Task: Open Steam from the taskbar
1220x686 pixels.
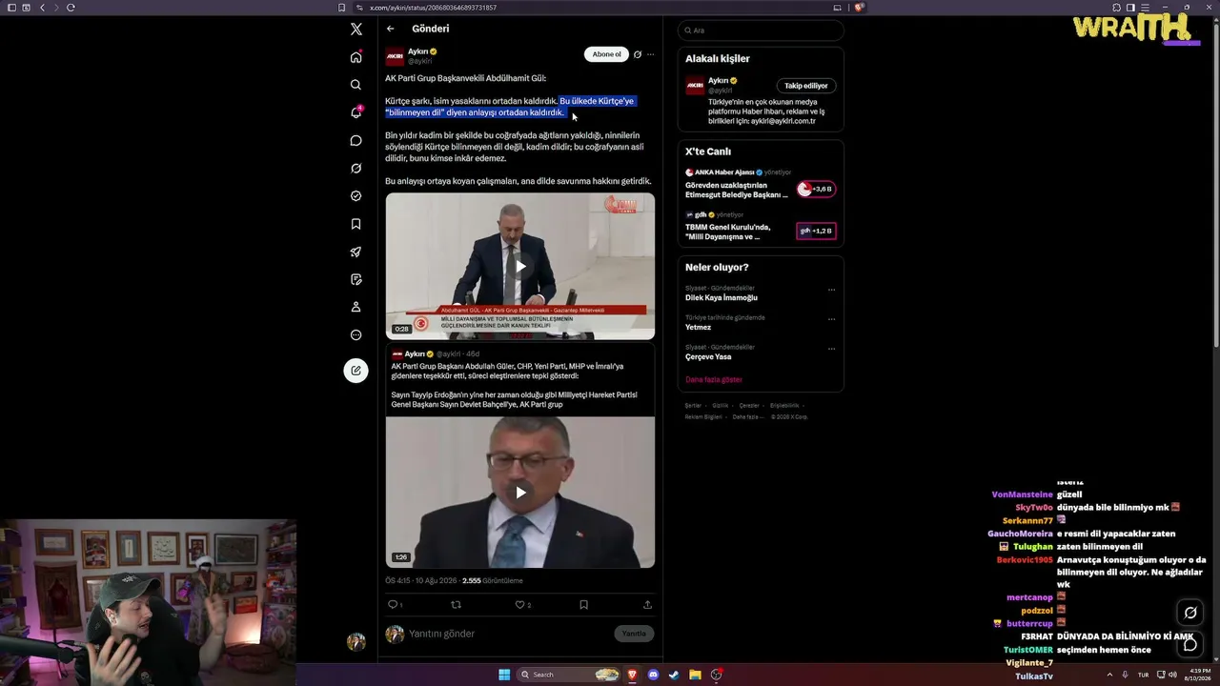Action: 674,675
